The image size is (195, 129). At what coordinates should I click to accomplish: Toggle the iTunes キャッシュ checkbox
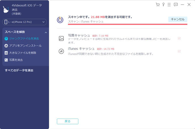[179, 51]
